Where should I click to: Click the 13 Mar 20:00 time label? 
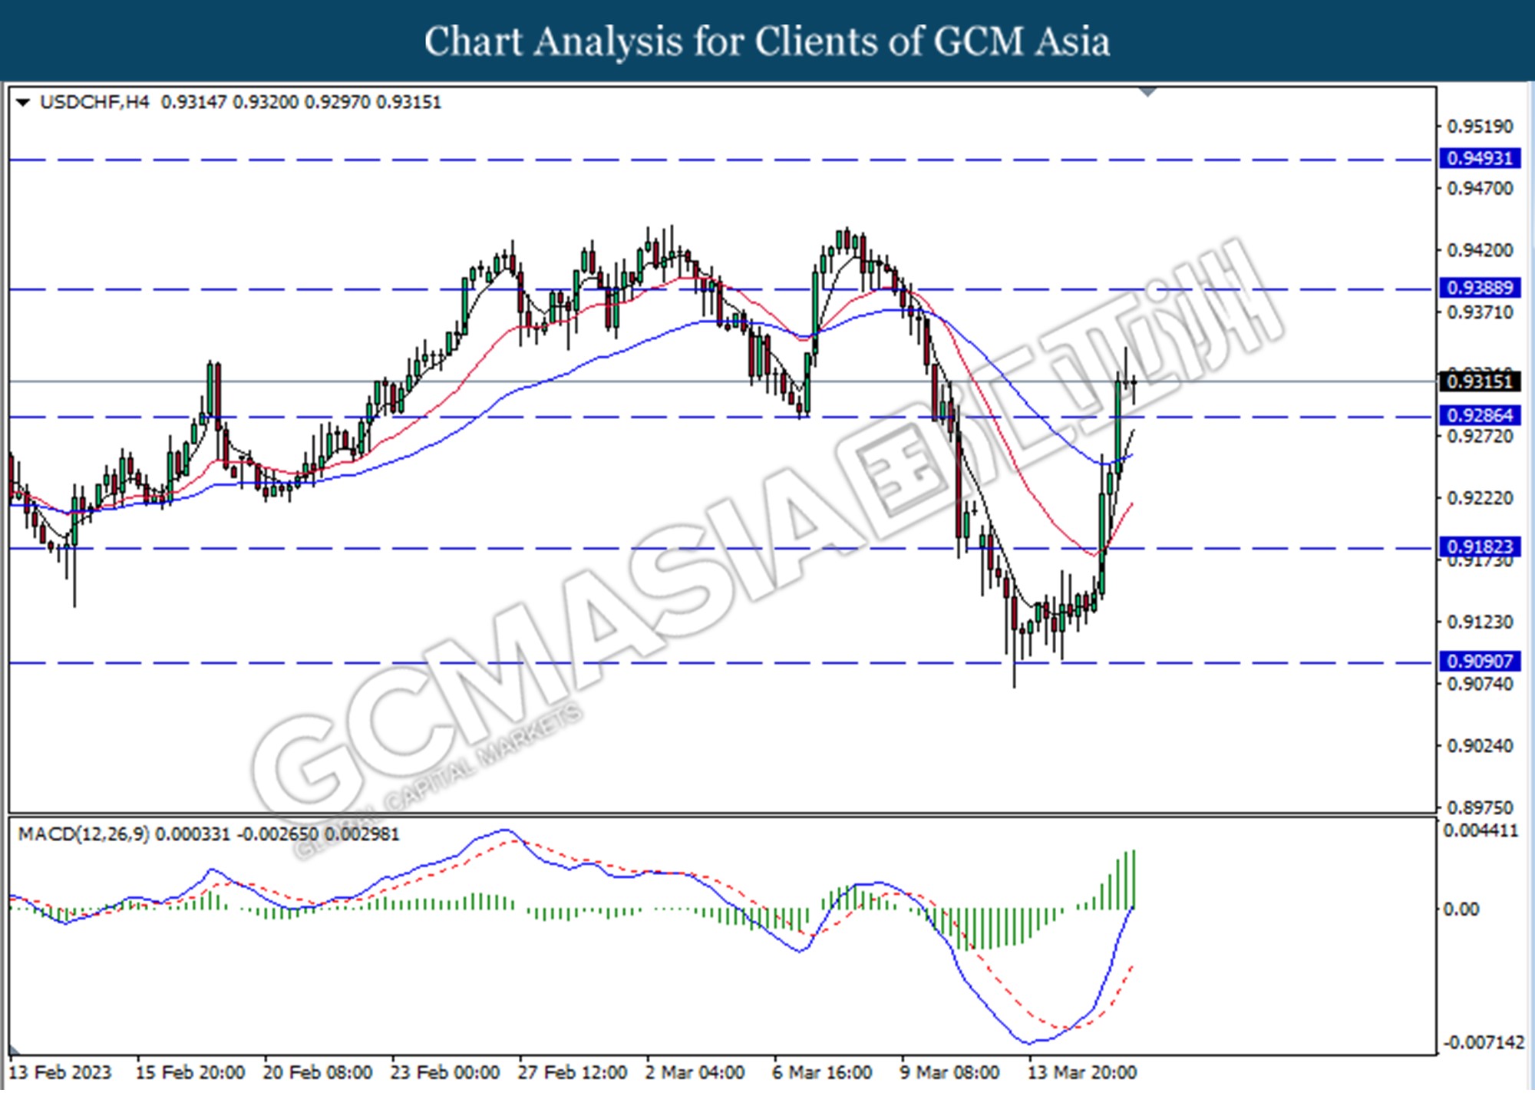point(1082,1073)
